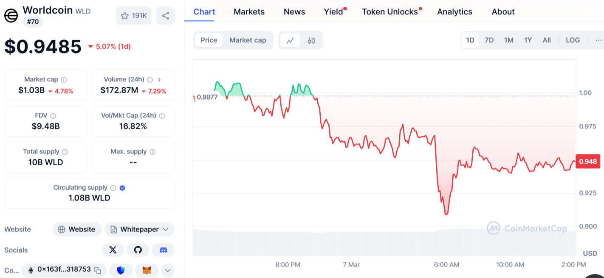Click the star watchlist icon
This screenshot has height=278, width=604.
125,16
